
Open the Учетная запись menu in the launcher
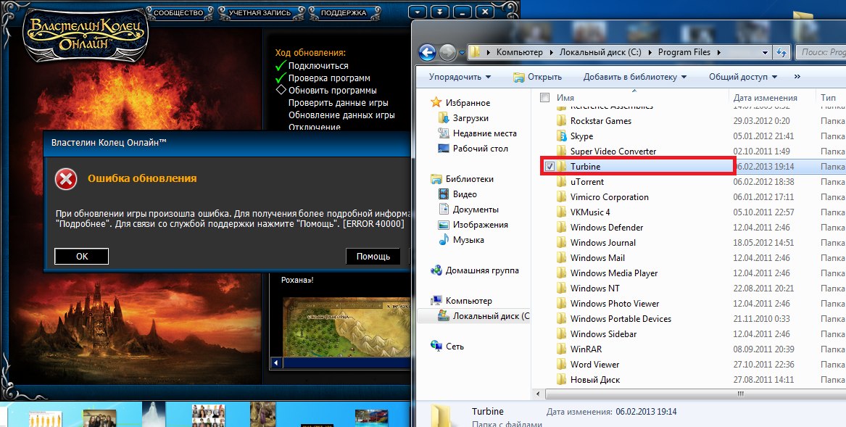pyautogui.click(x=259, y=12)
